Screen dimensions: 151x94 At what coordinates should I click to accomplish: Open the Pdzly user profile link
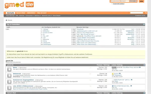pos(116,81)
